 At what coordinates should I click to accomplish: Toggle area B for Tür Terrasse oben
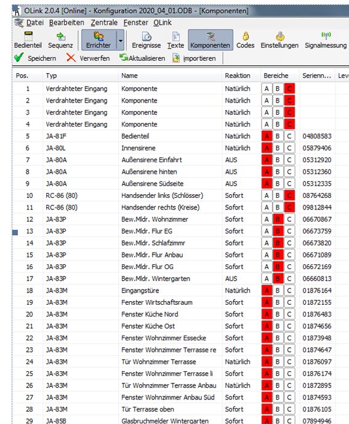(278, 409)
